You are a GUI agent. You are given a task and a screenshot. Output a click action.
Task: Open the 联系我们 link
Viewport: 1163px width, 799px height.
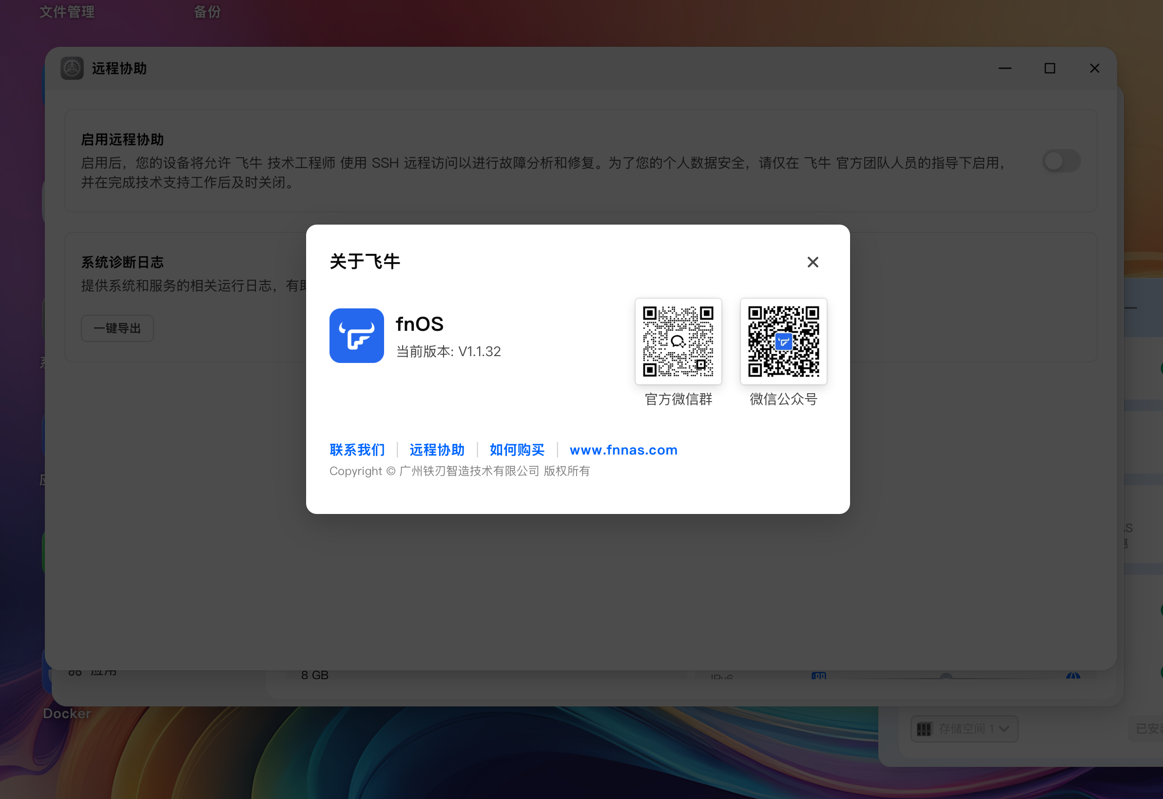[x=357, y=450]
